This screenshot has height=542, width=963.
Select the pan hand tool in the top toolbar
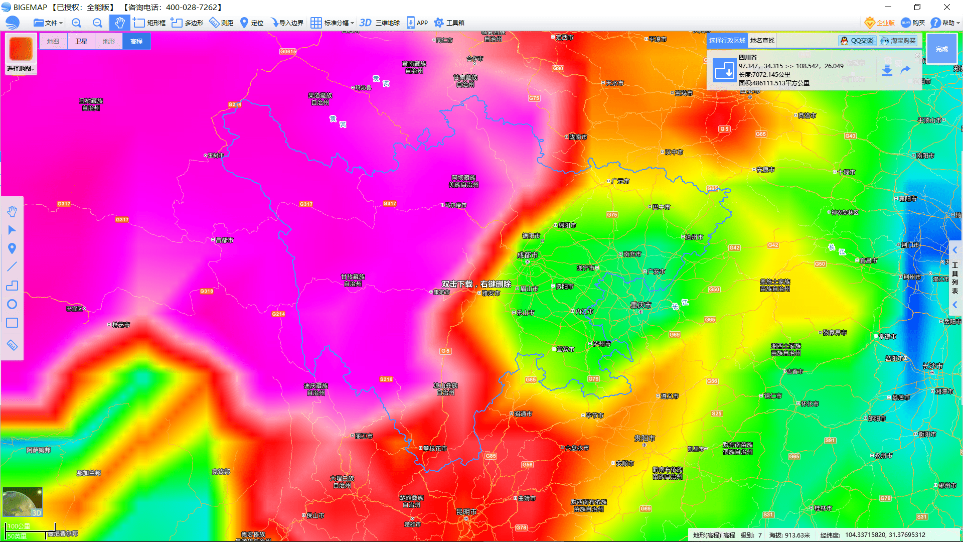[119, 23]
